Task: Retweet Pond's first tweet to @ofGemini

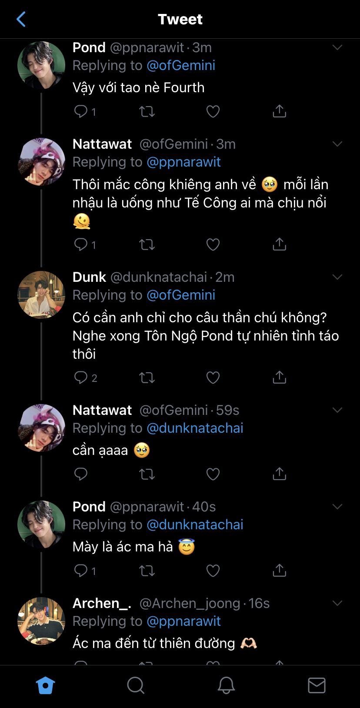Action: tap(147, 112)
